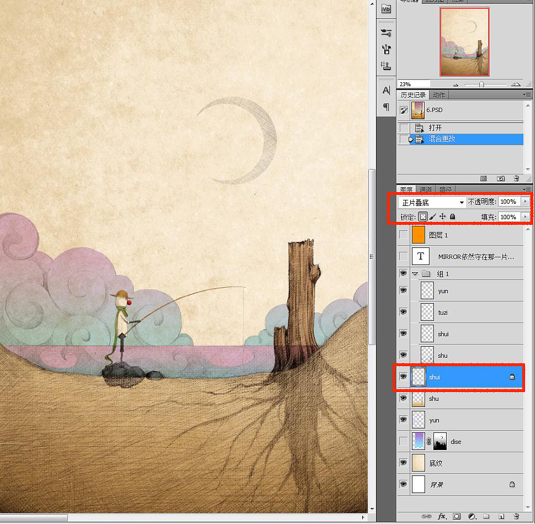Collapse the 组 1 layer group
Image resolution: width=535 pixels, height=524 pixels.
(415, 273)
